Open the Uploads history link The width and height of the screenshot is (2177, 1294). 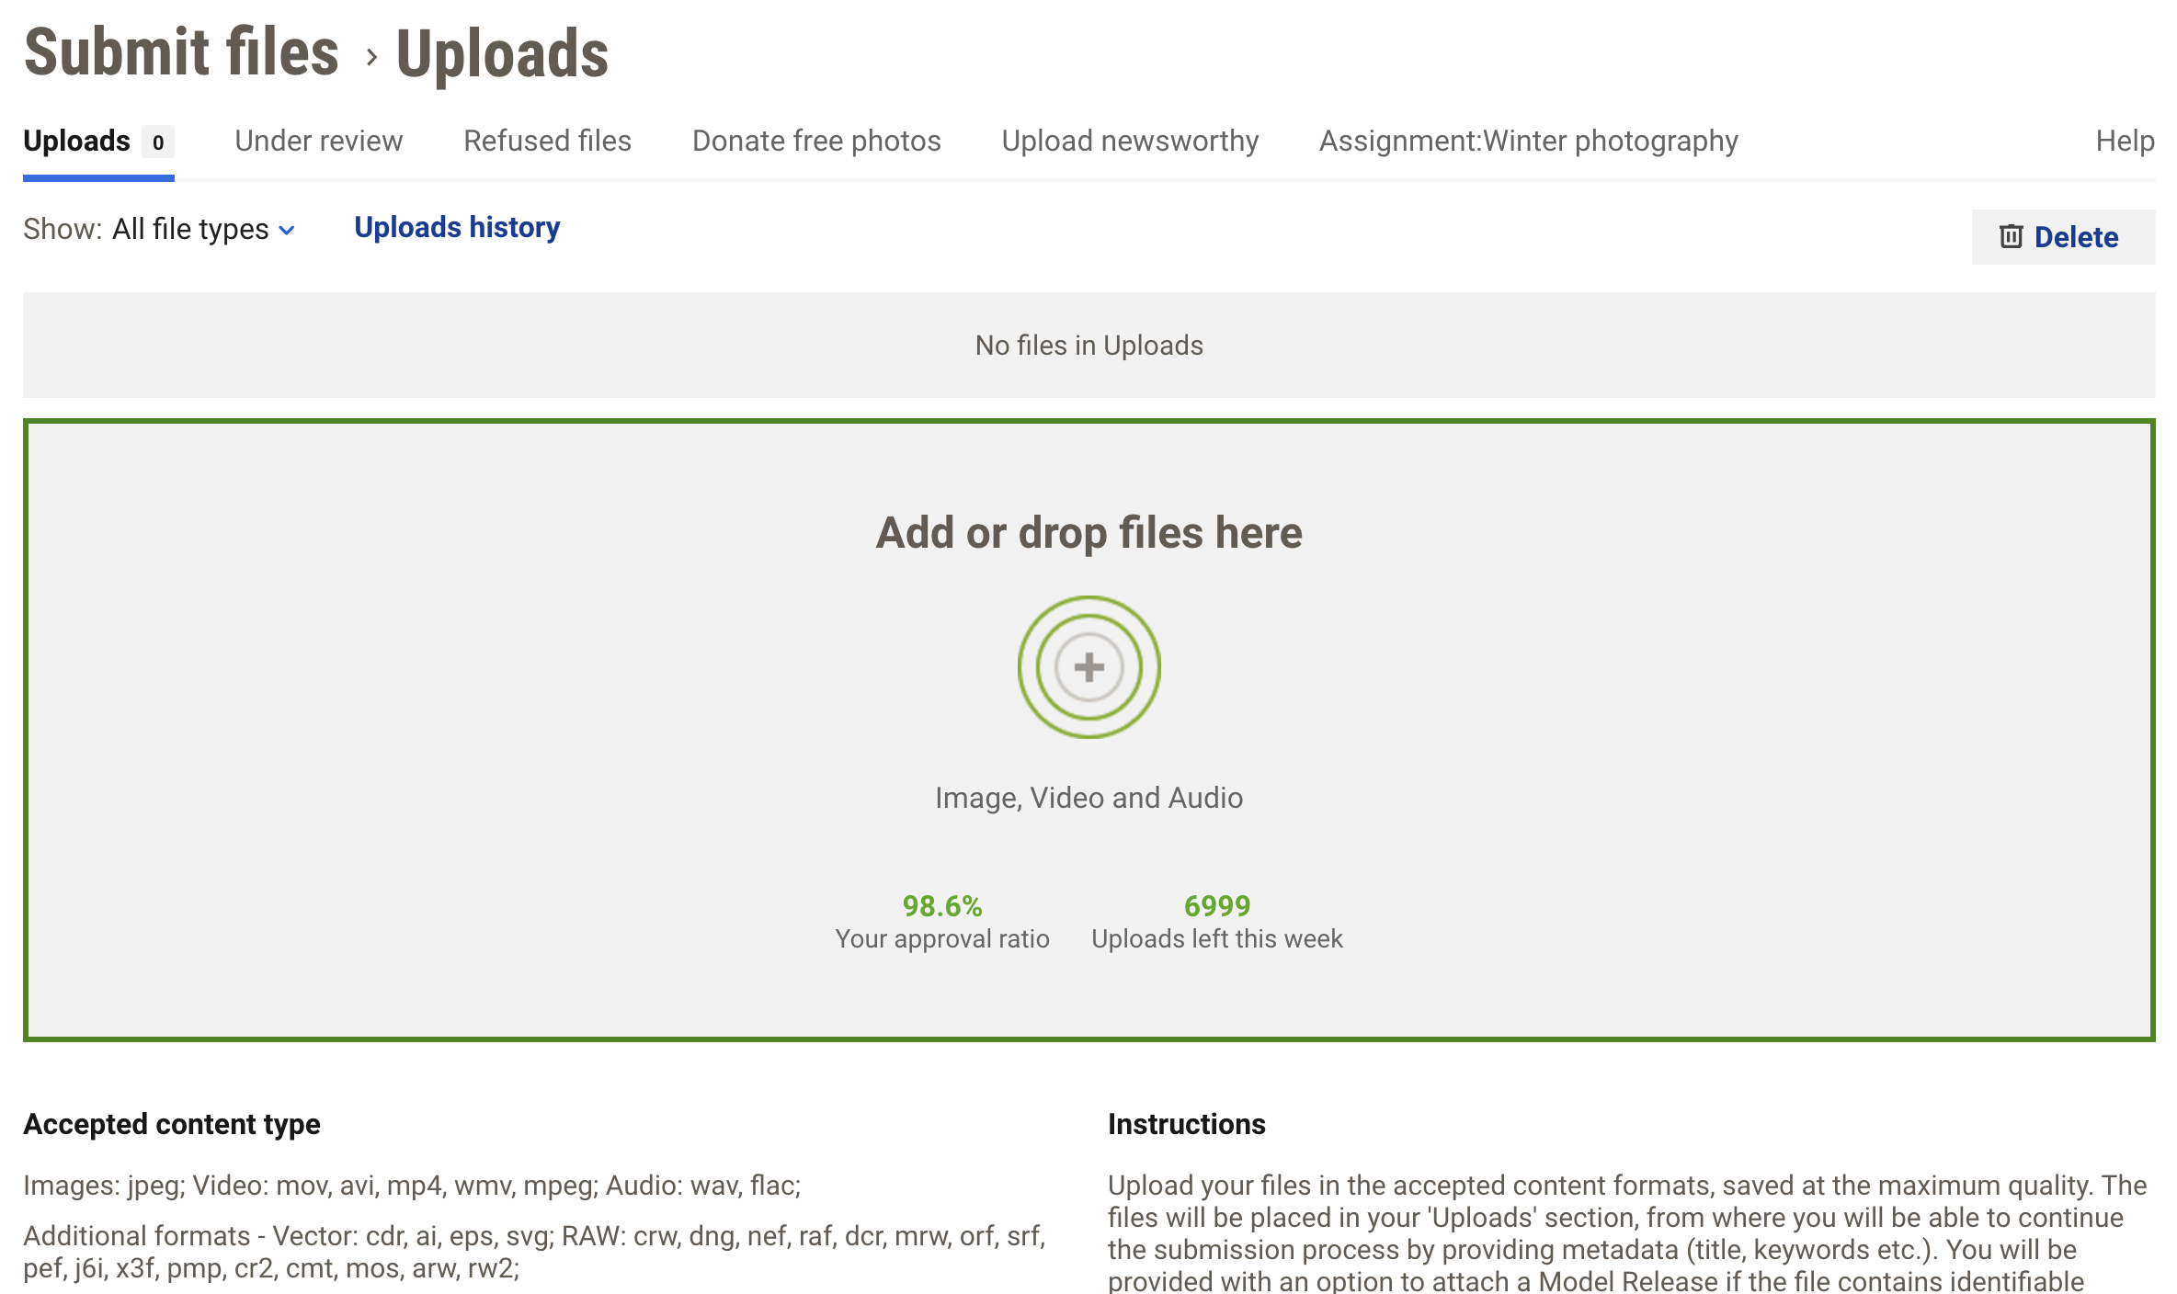point(457,228)
